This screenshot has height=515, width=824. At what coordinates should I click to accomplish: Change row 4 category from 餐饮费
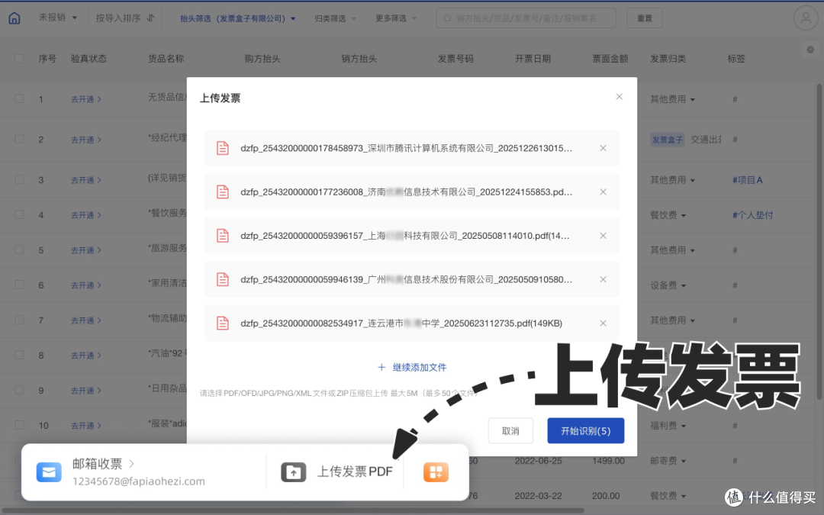tap(668, 215)
